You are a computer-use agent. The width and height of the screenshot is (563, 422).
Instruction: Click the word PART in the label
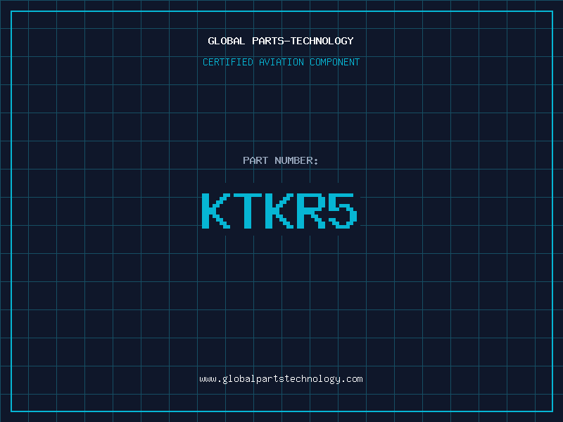255,160
